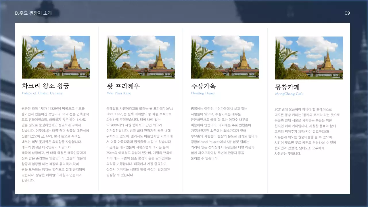Select the Wat Phra Kaeo English label
This screenshot has width=368, height=207.
click(x=120, y=93)
